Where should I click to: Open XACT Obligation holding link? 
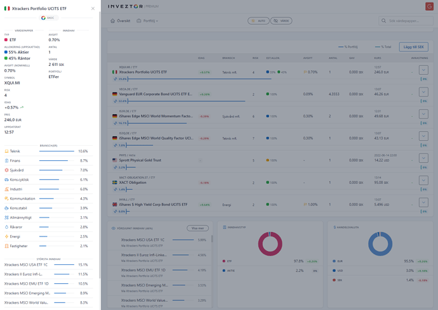pyautogui.click(x=133, y=183)
